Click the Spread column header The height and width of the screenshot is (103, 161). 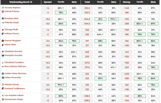click(x=48, y=2)
